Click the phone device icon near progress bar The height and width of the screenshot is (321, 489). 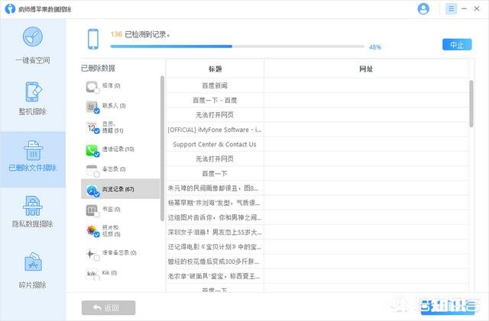click(x=93, y=39)
